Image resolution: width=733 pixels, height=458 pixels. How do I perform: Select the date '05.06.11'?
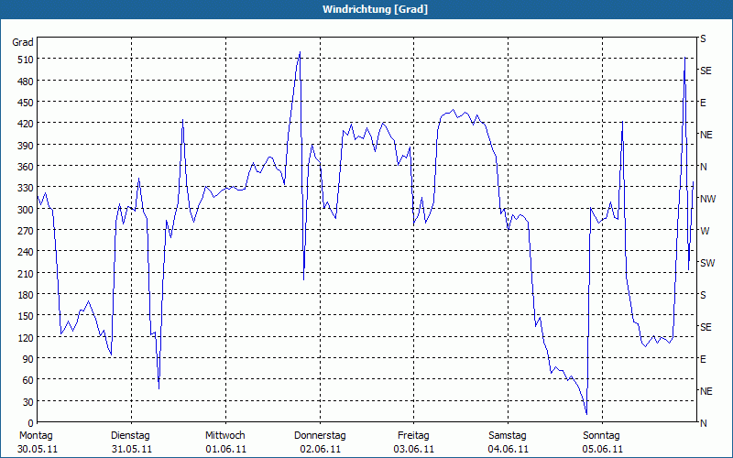pos(603,450)
